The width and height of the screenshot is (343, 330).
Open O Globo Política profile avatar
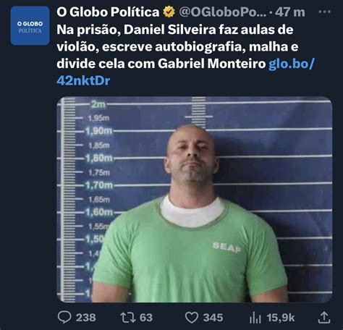point(30,26)
